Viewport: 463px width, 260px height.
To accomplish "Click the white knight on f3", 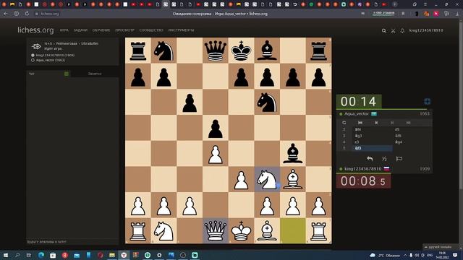I will tap(267, 179).
